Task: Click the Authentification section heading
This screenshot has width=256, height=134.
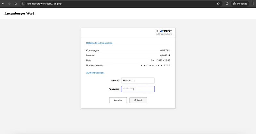Action: (95, 73)
